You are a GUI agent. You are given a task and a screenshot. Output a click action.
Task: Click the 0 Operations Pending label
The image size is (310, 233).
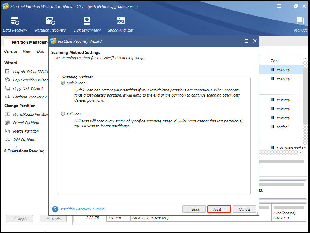tap(24, 151)
